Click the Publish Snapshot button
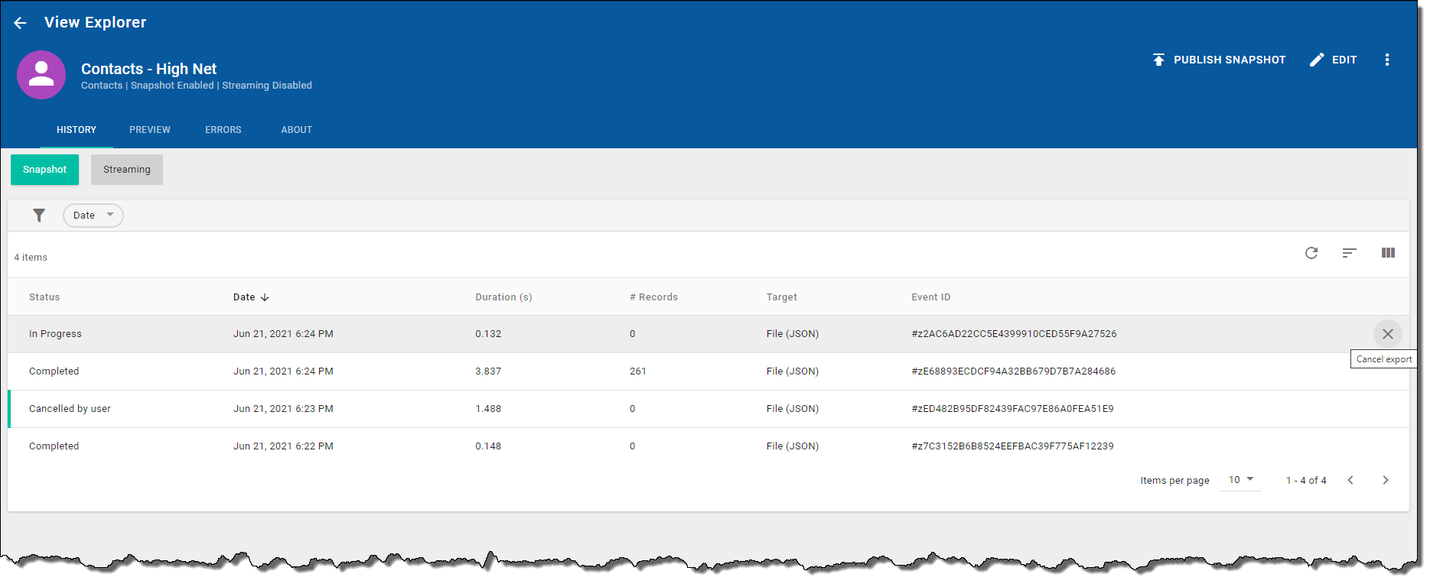The height and width of the screenshot is (587, 1430). [1219, 60]
